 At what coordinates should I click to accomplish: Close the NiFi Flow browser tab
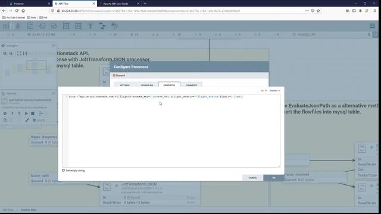93,4
